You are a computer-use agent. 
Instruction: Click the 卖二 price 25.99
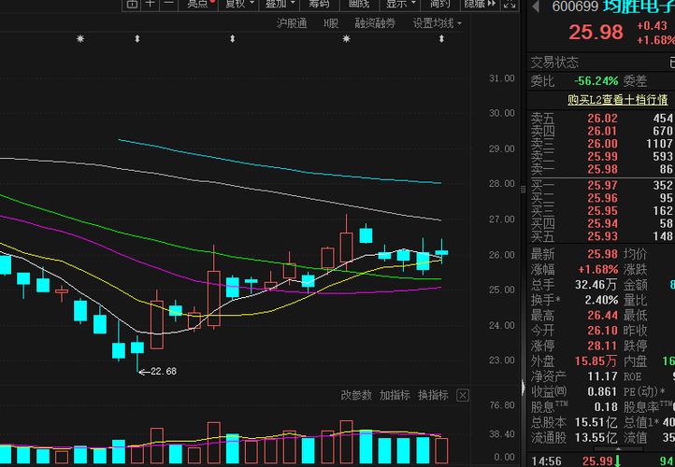(x=602, y=157)
